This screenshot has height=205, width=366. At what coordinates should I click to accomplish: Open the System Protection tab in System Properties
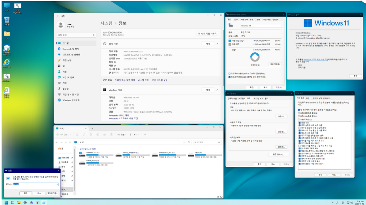pyautogui.click(x=258, y=98)
